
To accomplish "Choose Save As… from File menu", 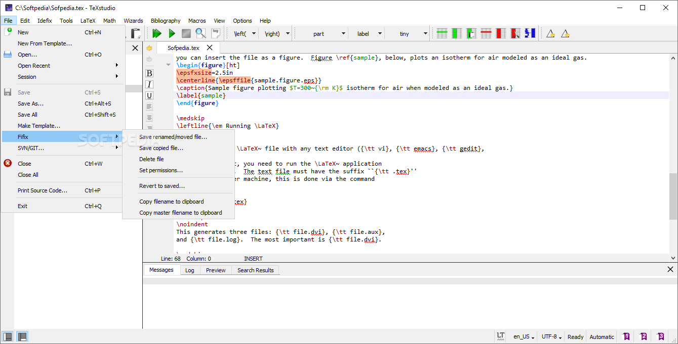I will point(62,104).
